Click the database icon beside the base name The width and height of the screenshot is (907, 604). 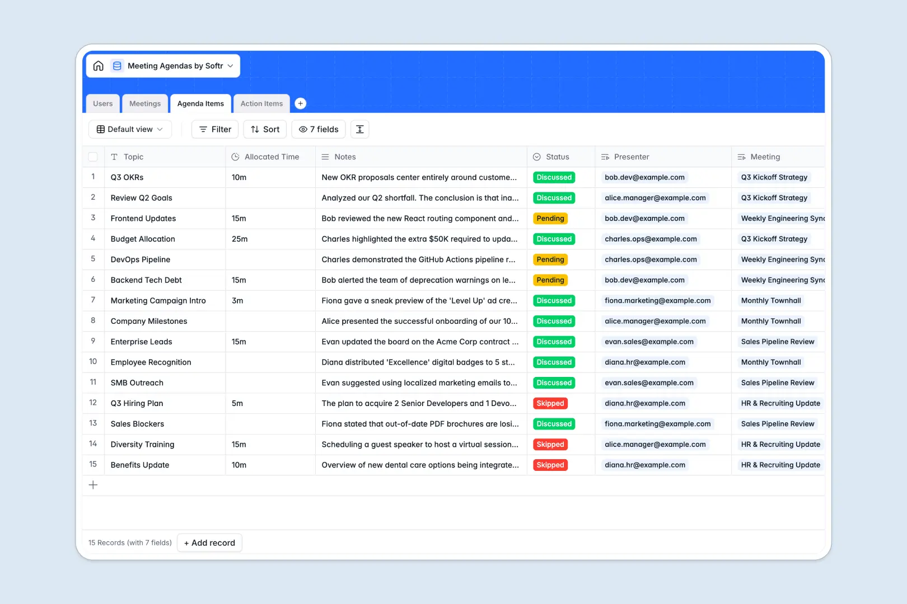click(x=117, y=65)
